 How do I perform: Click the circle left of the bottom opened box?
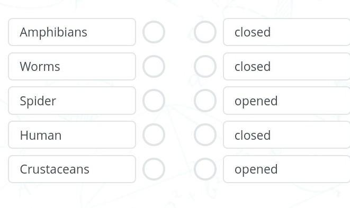coord(205,169)
